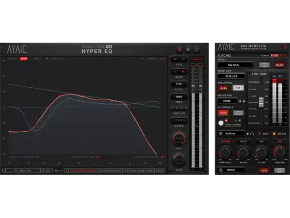Screen dimensions: 290x218
Task: Open the Target LUFS field
Action: tap(231, 76)
